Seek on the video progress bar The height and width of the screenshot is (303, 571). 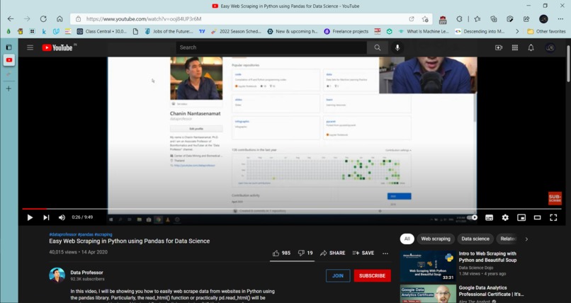click(292, 209)
